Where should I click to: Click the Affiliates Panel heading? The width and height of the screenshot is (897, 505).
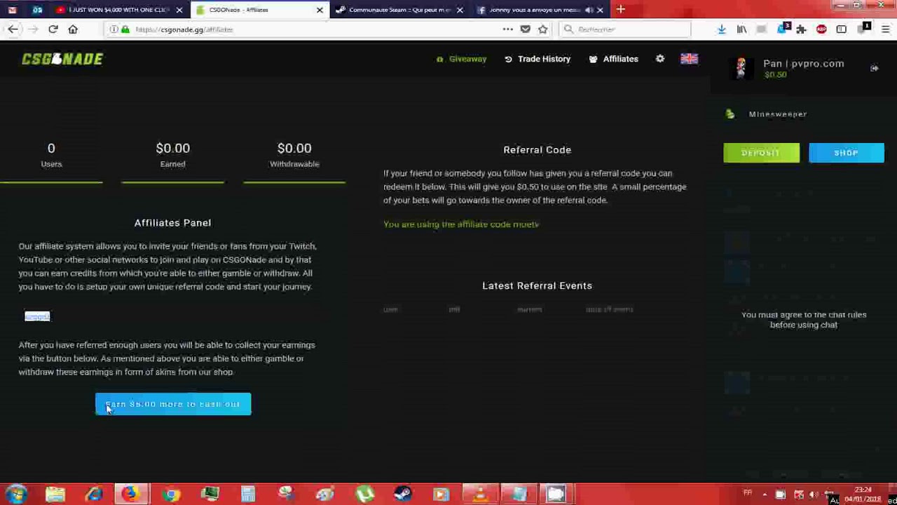172,222
